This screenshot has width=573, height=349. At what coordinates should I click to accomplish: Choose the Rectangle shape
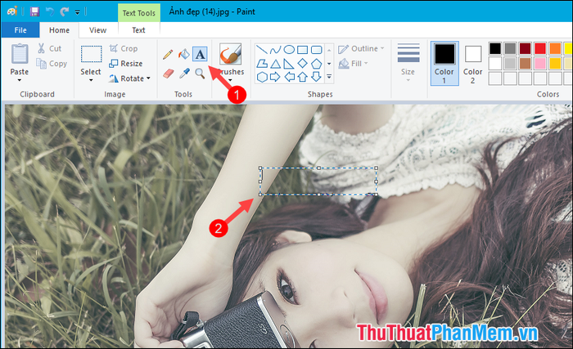pos(303,50)
